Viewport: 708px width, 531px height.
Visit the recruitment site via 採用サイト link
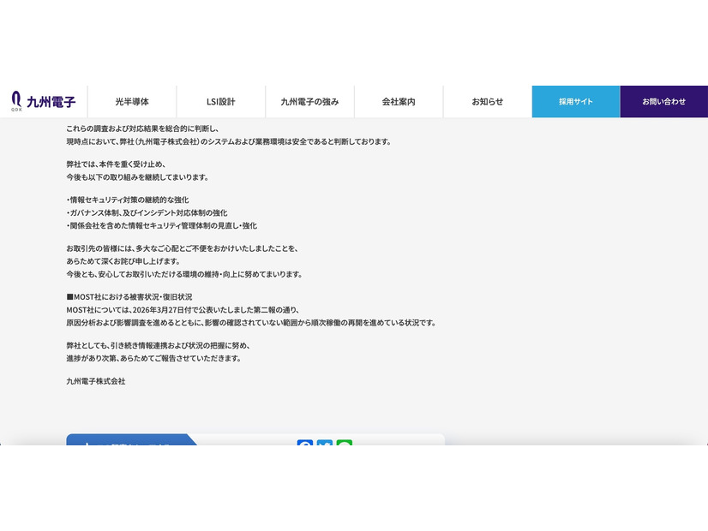(575, 101)
